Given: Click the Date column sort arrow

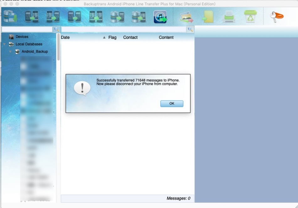Looking at the screenshot, I should (x=104, y=37).
